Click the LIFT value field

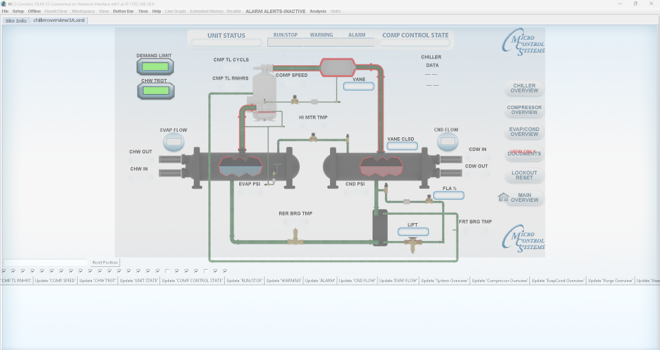(x=413, y=231)
